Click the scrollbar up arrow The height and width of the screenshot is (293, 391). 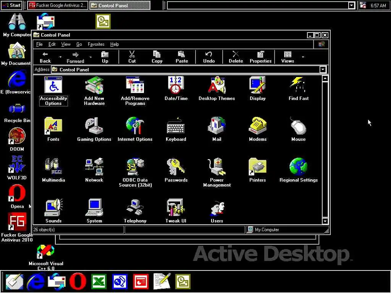point(325,79)
